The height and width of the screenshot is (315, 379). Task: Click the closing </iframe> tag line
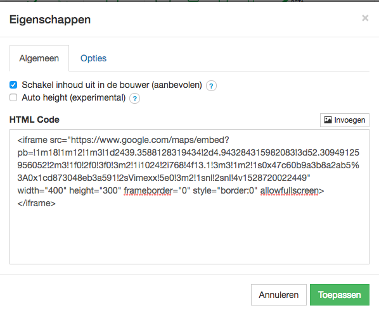(37, 203)
